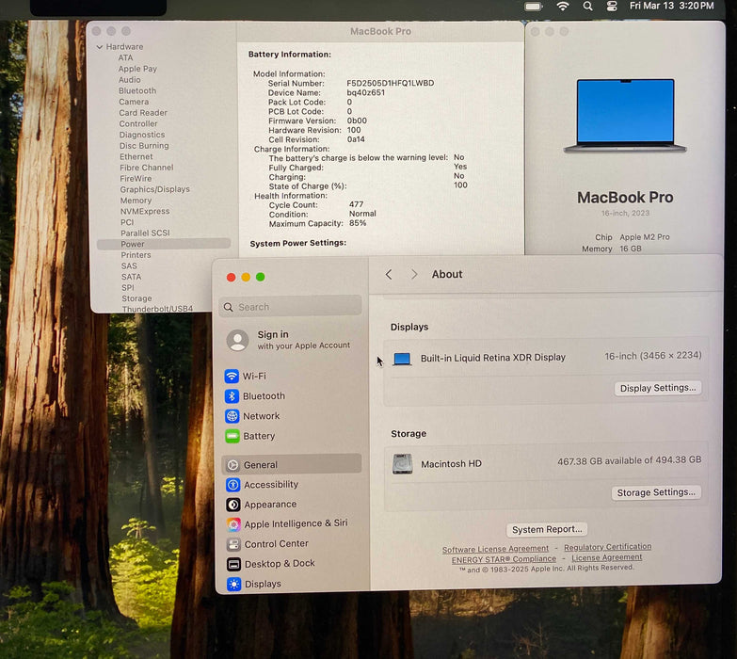
Task: Select Camera in System Information sidebar
Action: pos(134,102)
